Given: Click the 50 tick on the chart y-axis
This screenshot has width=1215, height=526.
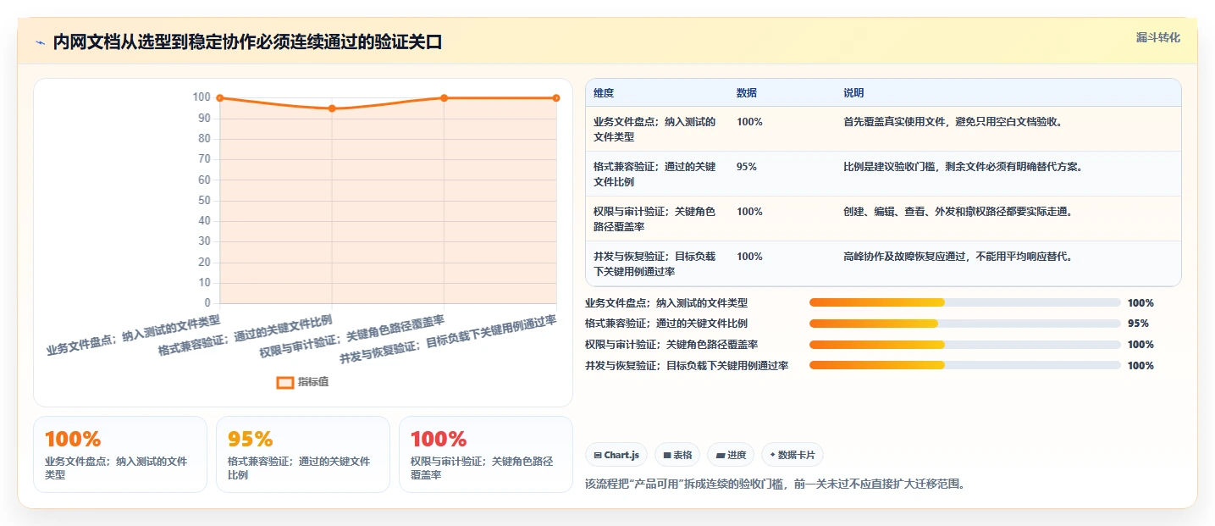Looking at the screenshot, I should point(204,200).
